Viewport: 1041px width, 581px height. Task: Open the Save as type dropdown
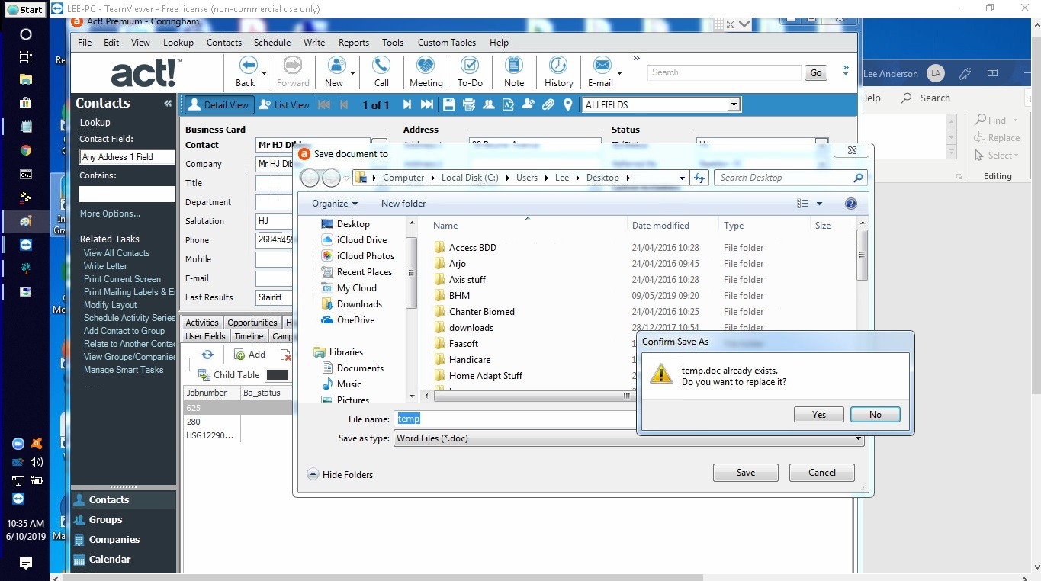(858, 438)
